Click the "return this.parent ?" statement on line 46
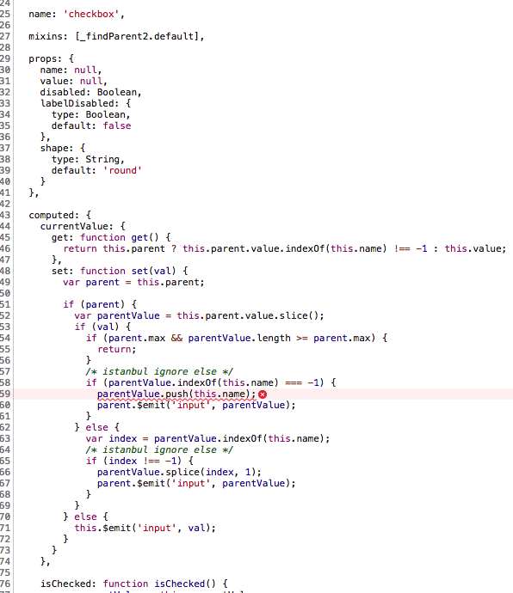Image resolution: width=513 pixels, height=593 pixels. tap(285, 249)
